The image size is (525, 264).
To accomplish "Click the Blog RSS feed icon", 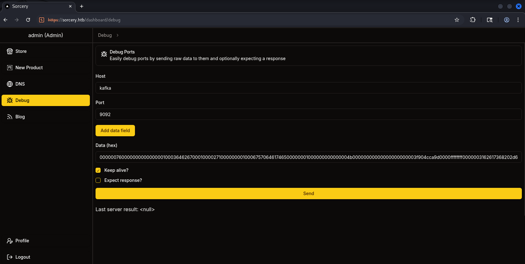I will point(10,117).
